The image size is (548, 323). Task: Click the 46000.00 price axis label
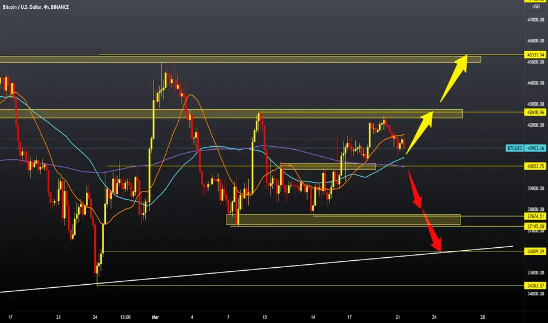coord(536,41)
